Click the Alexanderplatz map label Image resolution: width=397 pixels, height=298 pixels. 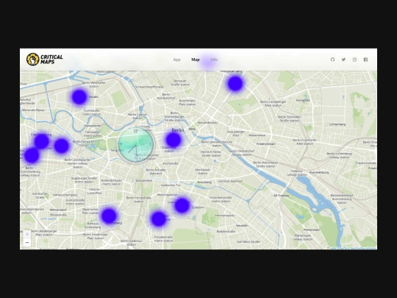(x=207, y=123)
